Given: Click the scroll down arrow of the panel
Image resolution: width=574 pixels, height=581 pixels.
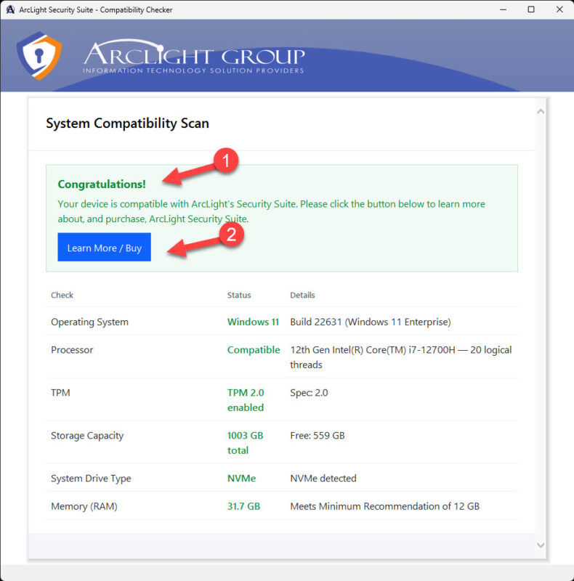Looking at the screenshot, I should click(x=540, y=545).
